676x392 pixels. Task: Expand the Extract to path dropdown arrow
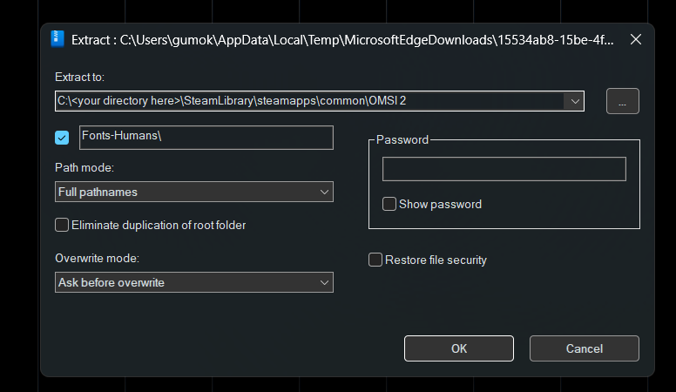coord(575,101)
